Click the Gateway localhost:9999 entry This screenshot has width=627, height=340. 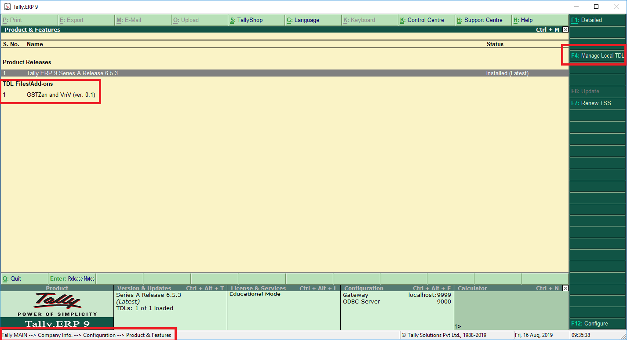click(x=397, y=295)
